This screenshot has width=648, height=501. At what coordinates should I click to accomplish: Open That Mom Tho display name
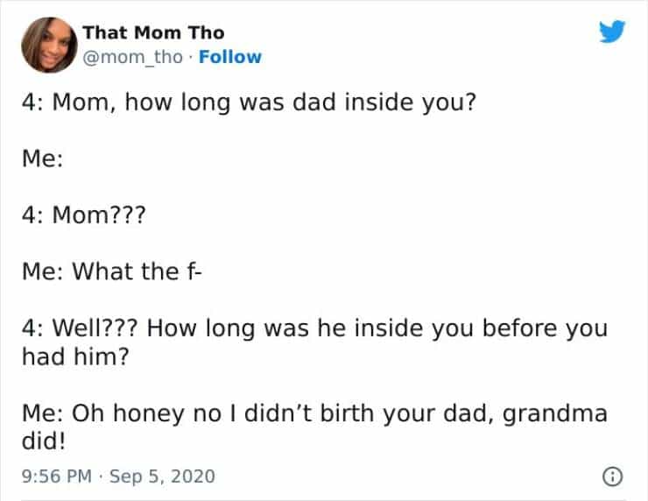153,33
